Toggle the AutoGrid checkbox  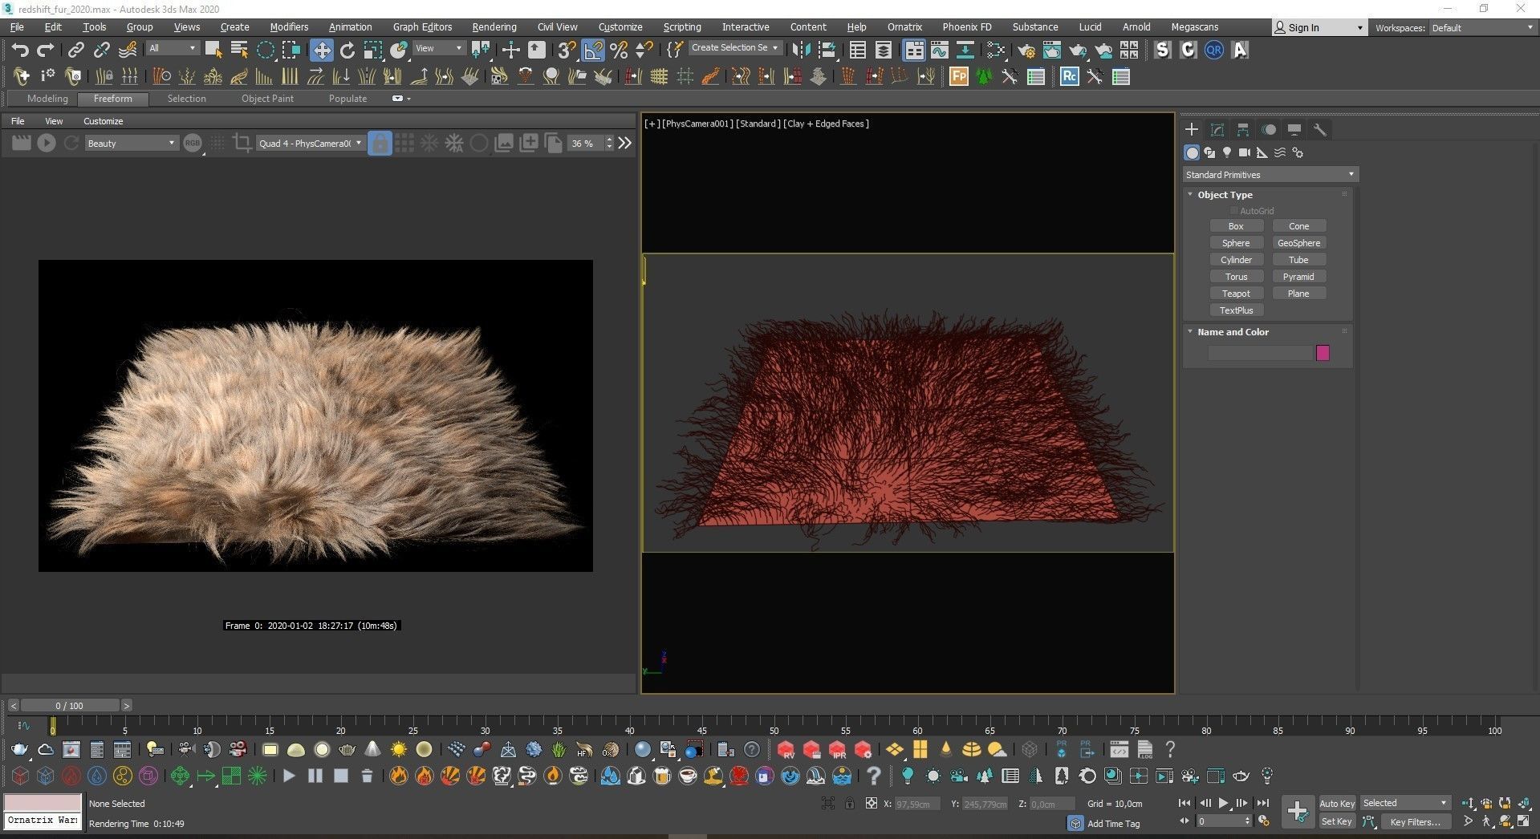1234,211
